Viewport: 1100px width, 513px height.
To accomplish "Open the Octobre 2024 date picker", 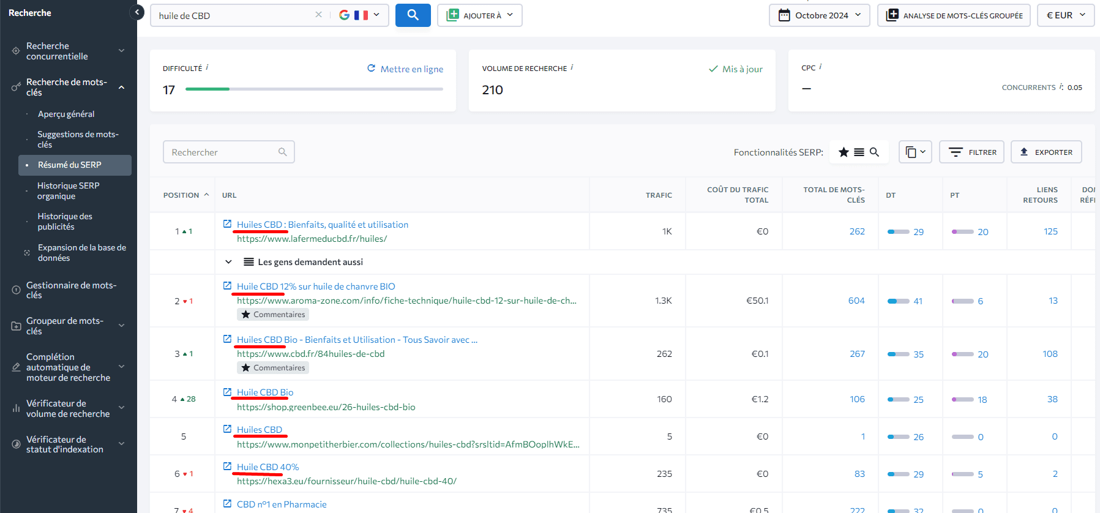I will click(820, 15).
